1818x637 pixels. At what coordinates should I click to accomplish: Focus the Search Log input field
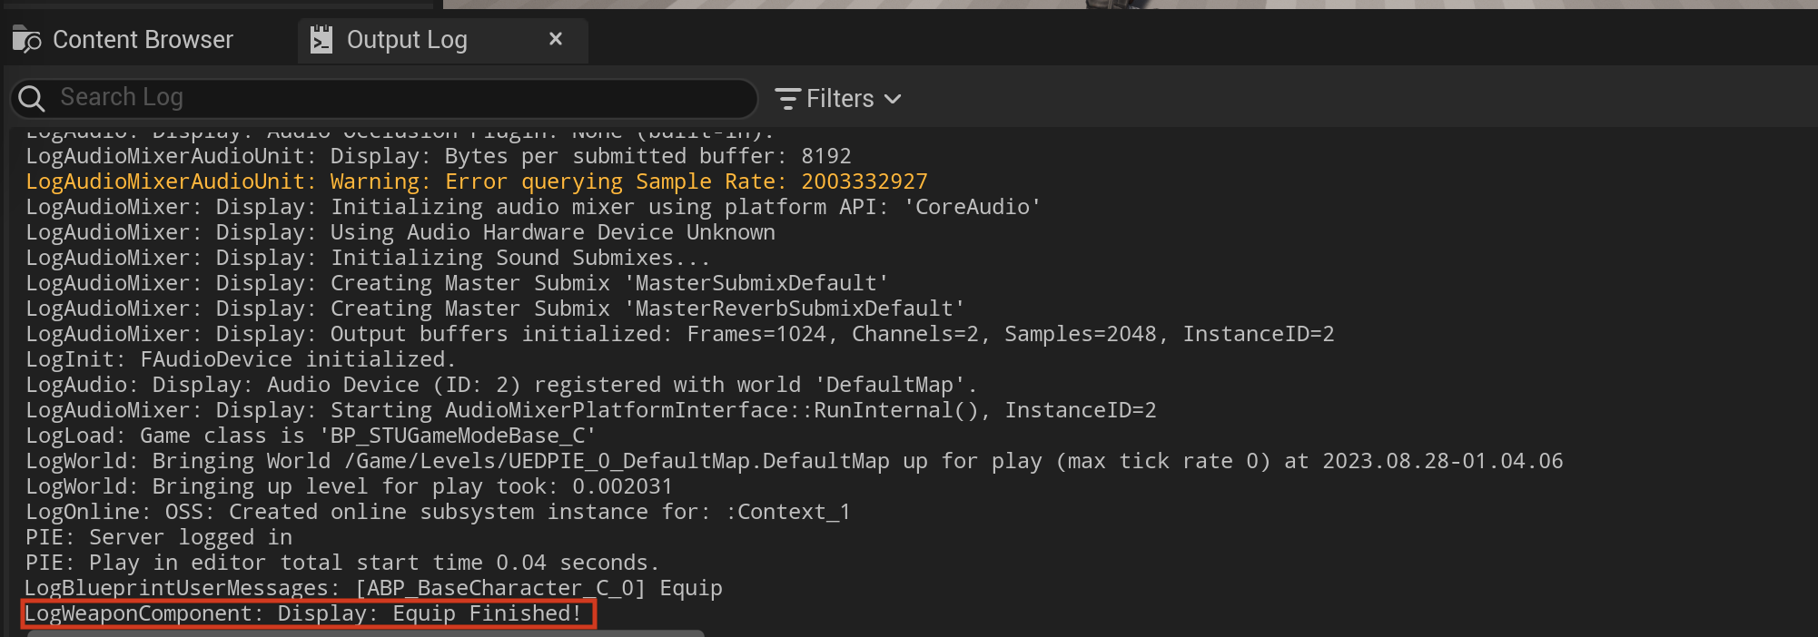(x=384, y=98)
